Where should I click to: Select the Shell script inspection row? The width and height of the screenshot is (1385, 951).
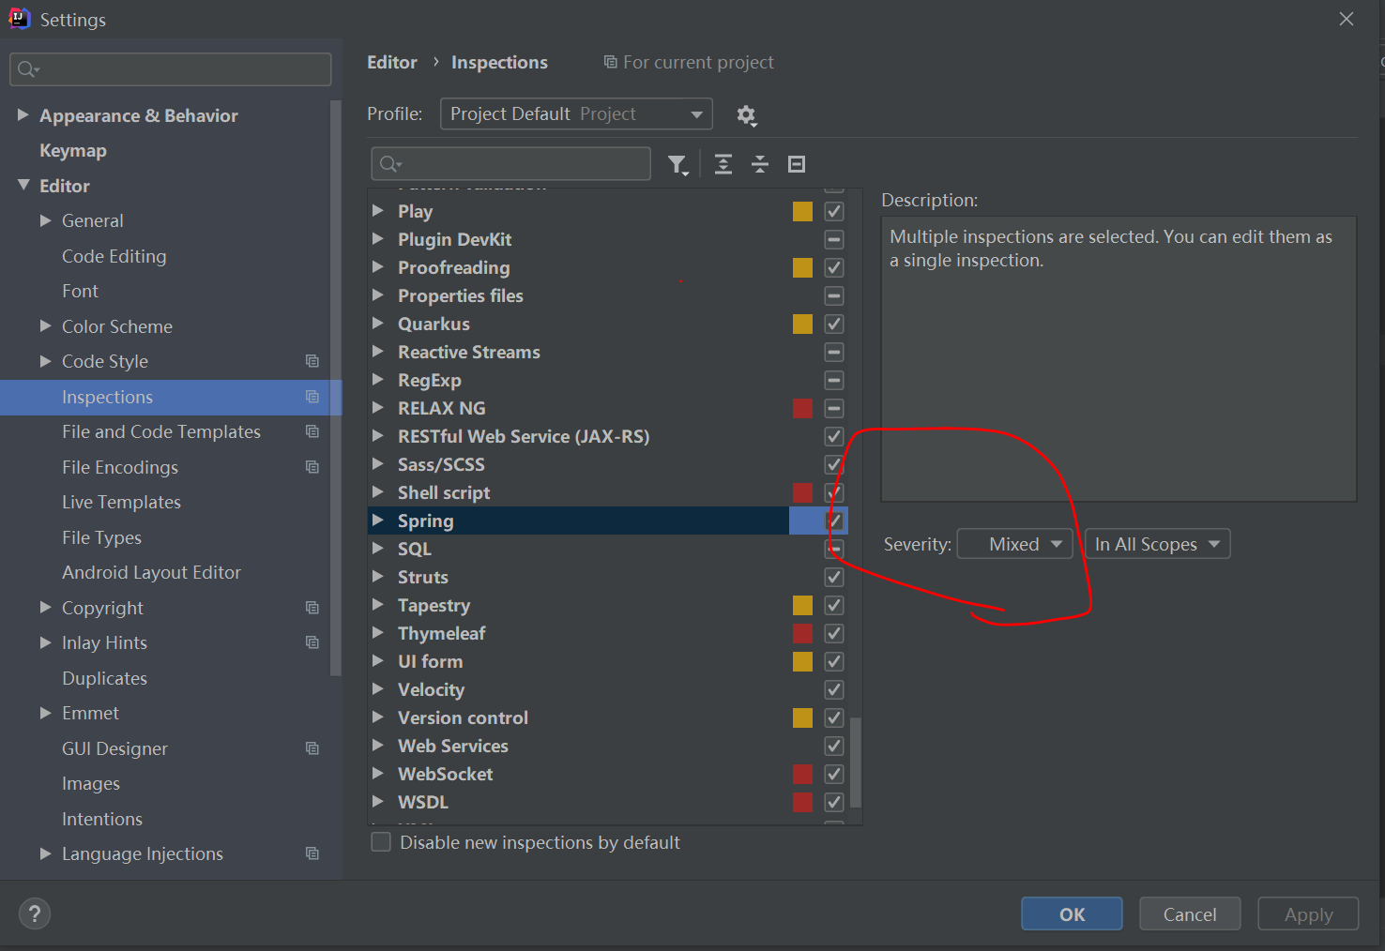(608, 492)
